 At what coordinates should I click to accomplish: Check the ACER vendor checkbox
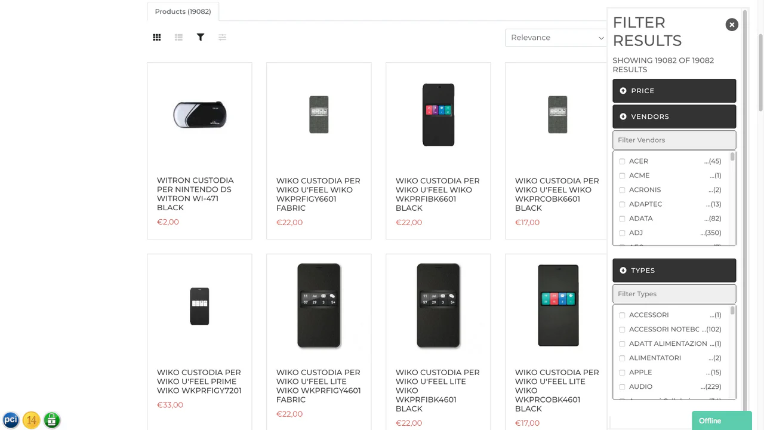coord(622,161)
